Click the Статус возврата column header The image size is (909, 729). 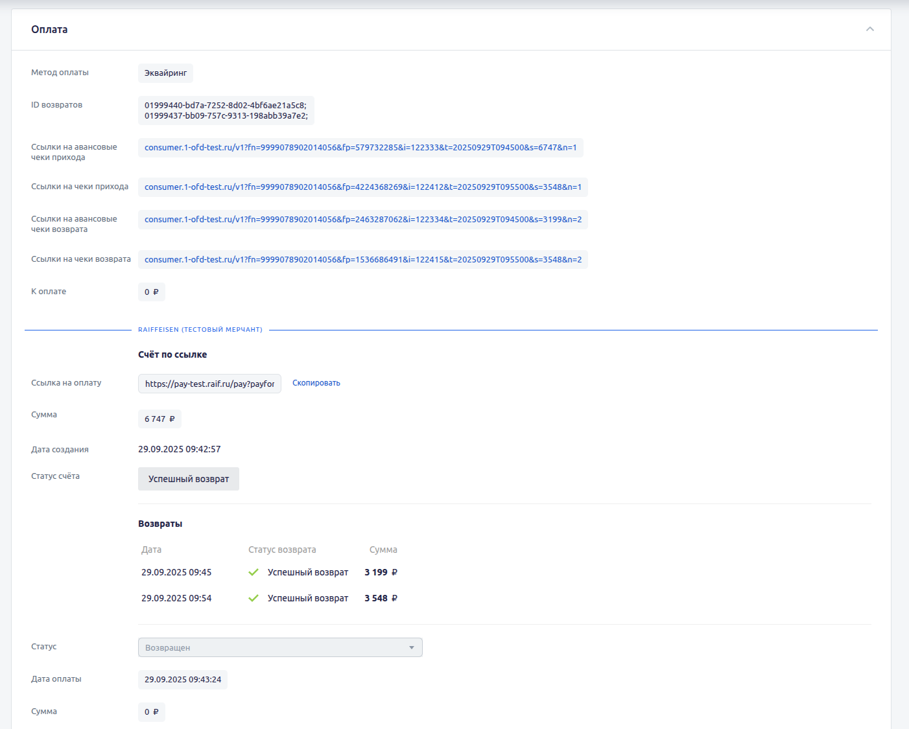tap(282, 550)
